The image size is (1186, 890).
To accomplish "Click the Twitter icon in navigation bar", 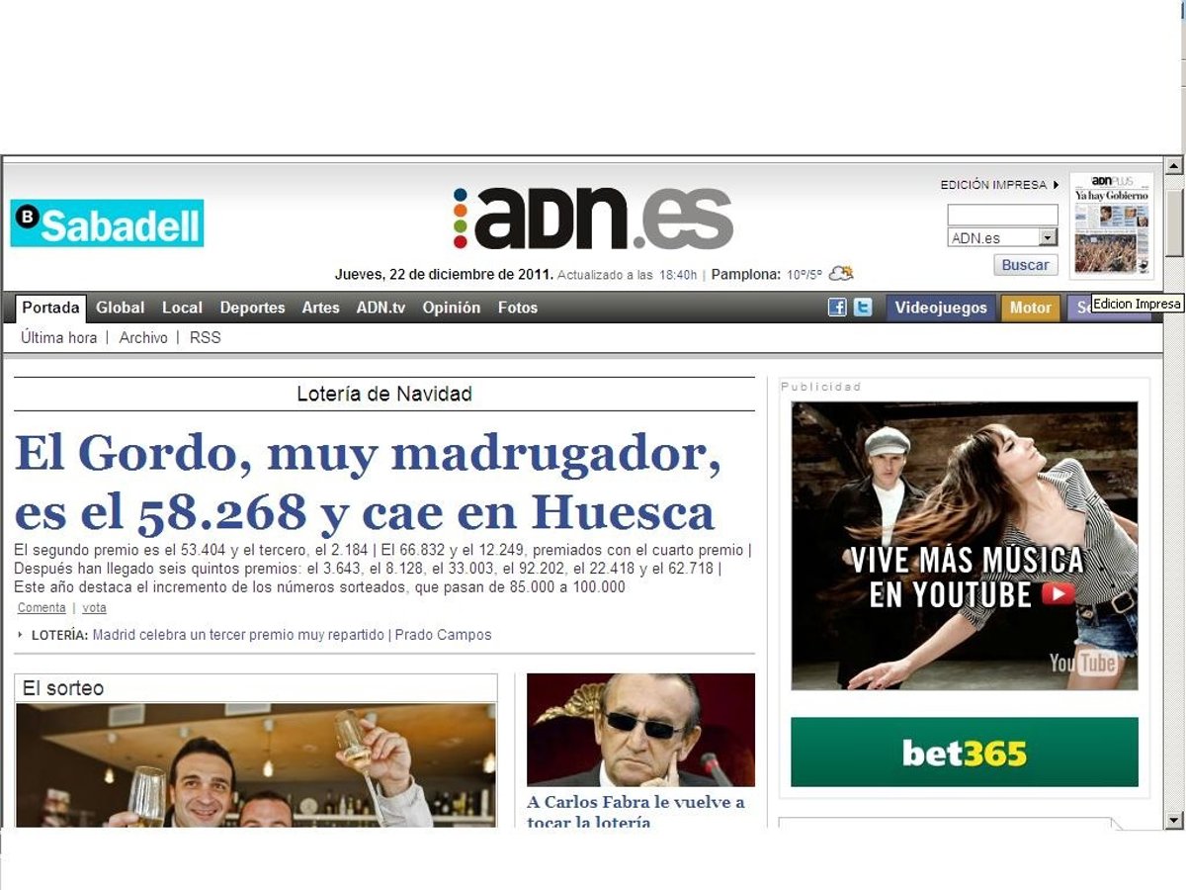I will pyautogui.click(x=863, y=308).
